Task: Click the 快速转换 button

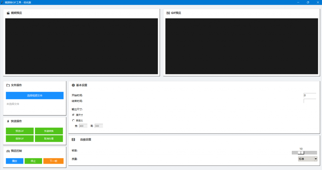Action: tap(49, 131)
